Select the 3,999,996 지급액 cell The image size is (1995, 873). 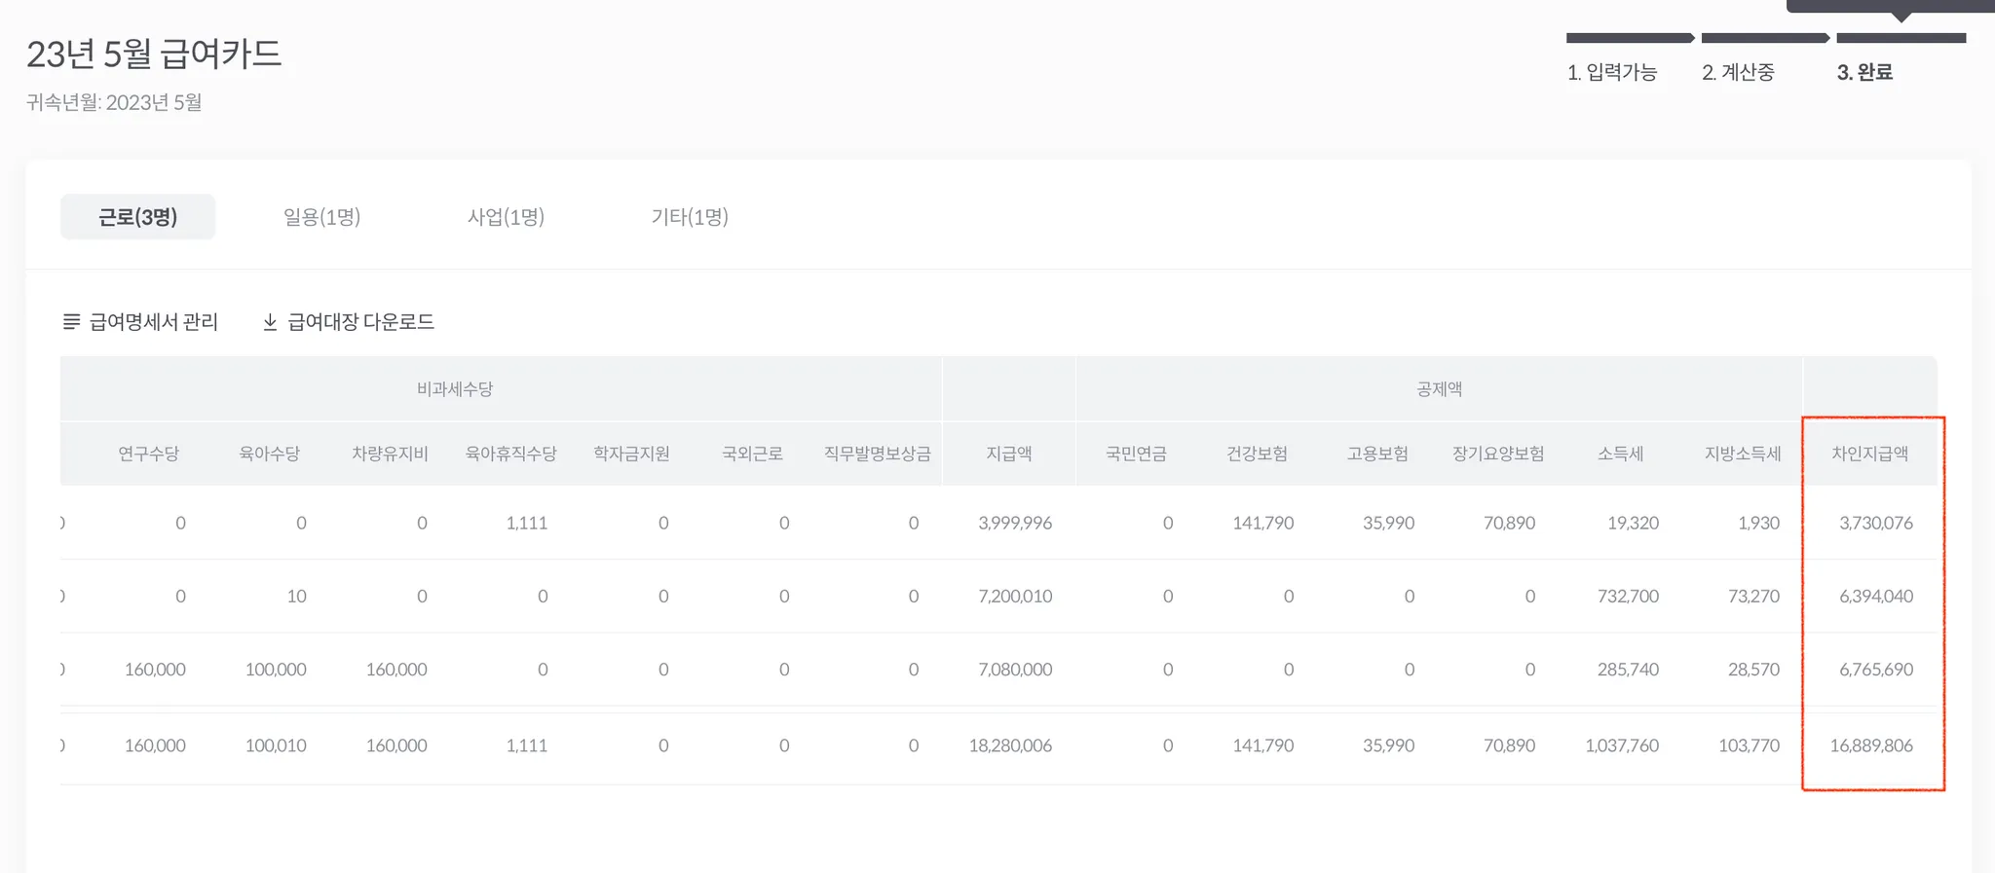click(x=1015, y=523)
